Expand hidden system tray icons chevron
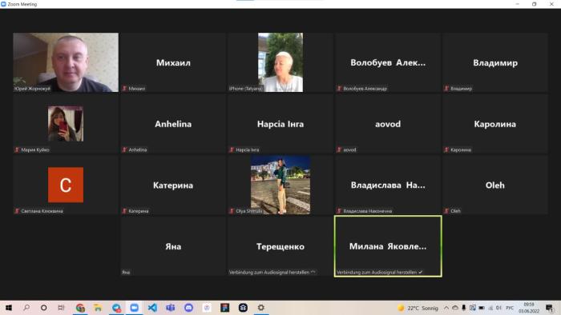Screen dimensions: 561x315 point(446,308)
